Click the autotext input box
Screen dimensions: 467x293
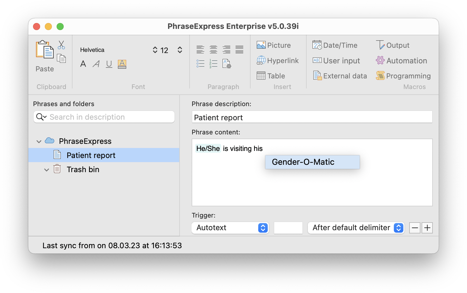coord(288,228)
